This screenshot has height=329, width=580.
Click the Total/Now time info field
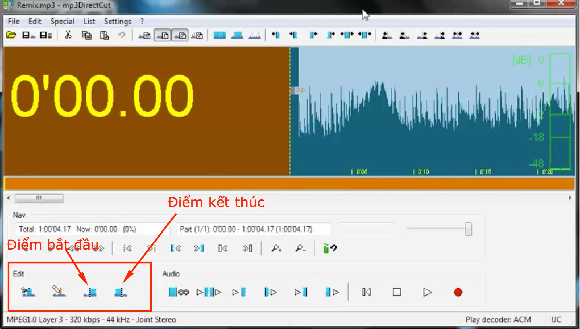click(x=92, y=229)
